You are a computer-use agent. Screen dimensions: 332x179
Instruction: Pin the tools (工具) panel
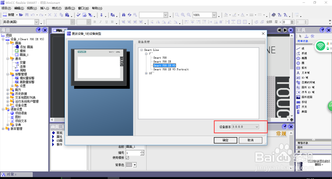point(322,30)
